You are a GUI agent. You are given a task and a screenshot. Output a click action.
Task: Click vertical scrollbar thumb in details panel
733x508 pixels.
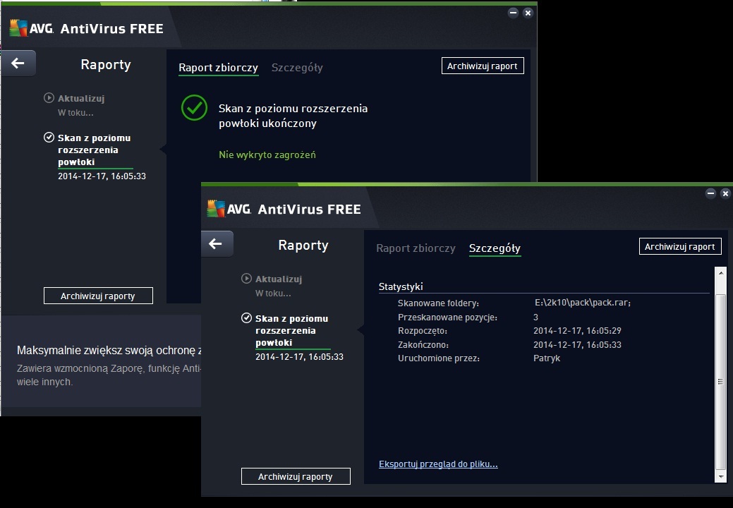pos(720,381)
